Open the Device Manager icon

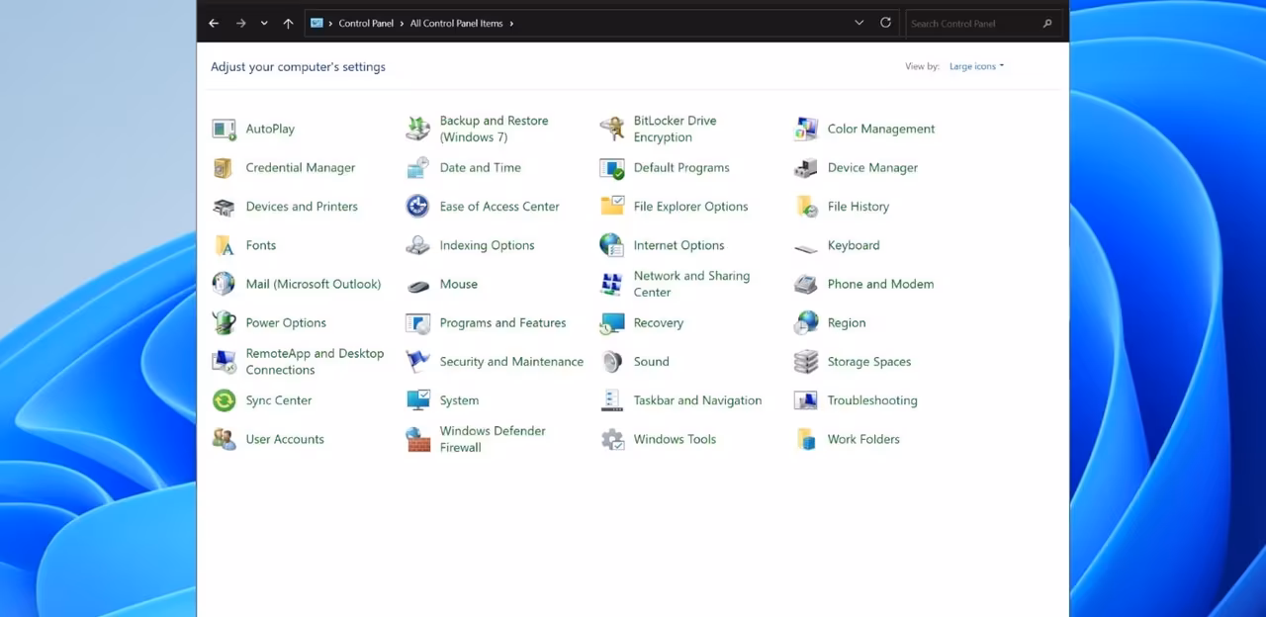(806, 168)
